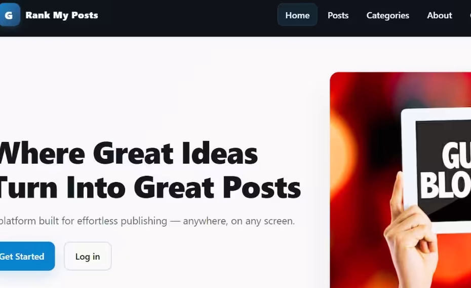Click the hero blog image
Image resolution: width=471 pixels, height=288 pixels.
click(x=401, y=180)
